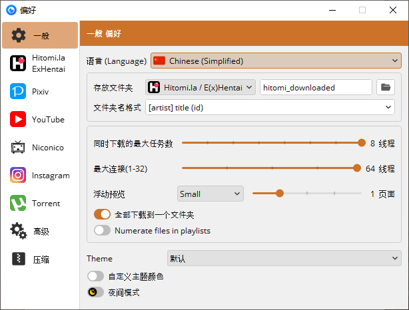Screen dimensions: 409x310
Task: Click the hitomi_downloaded folder path field
Action: [x=316, y=87]
